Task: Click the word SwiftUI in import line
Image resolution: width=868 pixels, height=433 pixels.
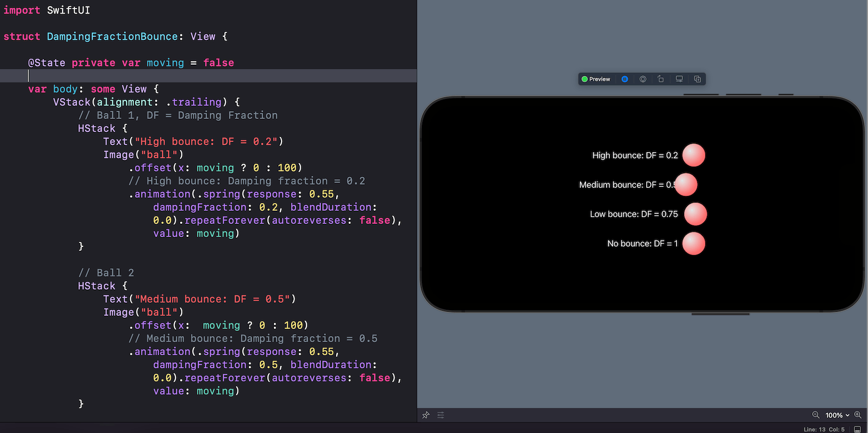Action: click(69, 10)
